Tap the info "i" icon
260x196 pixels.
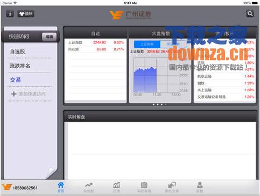[x=10, y=14]
